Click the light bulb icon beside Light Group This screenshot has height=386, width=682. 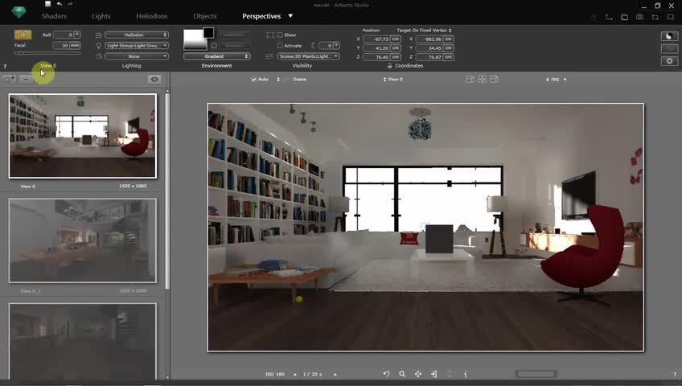[99, 45]
